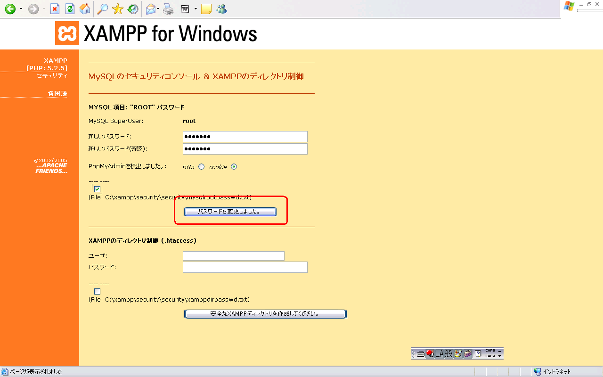Open the Forward button history dropdown
The image size is (603, 377).
click(44, 9)
